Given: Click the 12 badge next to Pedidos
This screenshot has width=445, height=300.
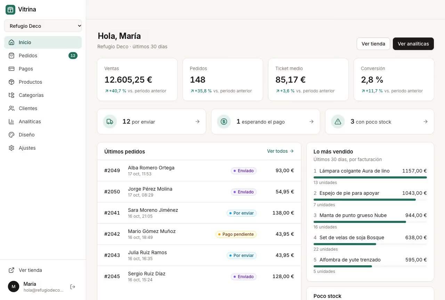Looking at the screenshot, I should pyautogui.click(x=73, y=56).
